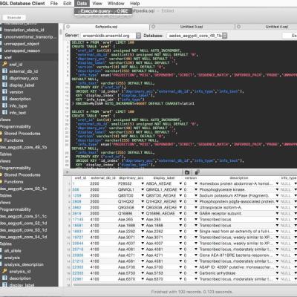Click the copy results icon above results
Screen dimensions: 297x297
197,172
